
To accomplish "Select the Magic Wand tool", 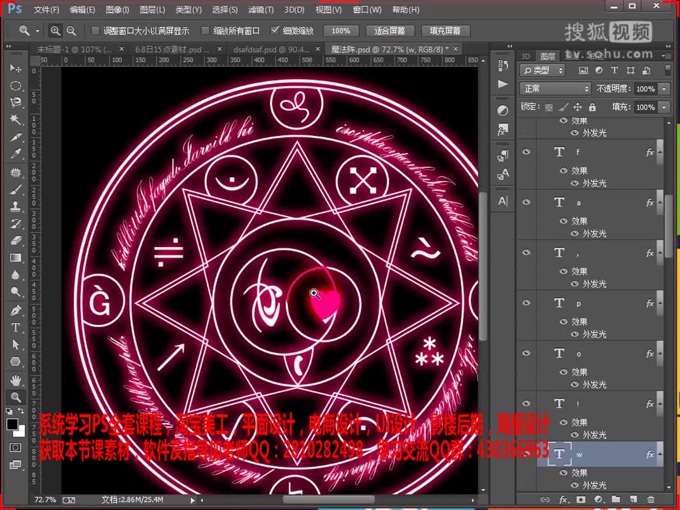I will tap(16, 119).
